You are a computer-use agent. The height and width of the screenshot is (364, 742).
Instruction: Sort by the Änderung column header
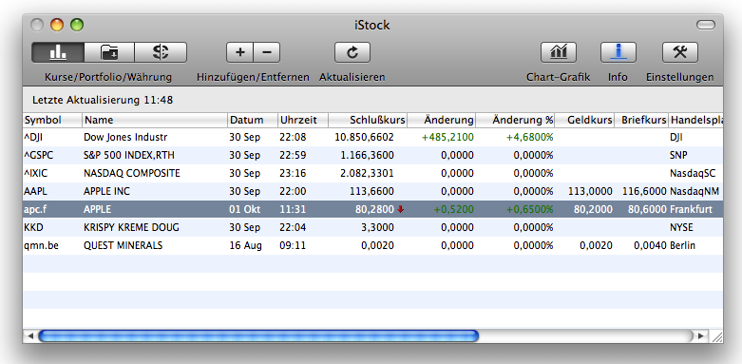(442, 121)
